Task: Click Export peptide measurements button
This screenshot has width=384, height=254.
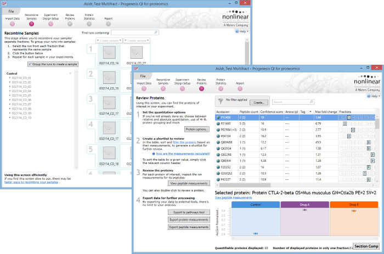Action: pos(189,227)
